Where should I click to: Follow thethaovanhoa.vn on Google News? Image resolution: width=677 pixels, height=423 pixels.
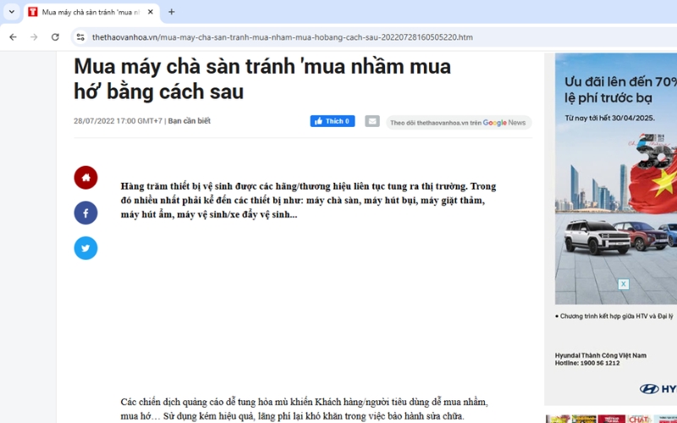[458, 123]
